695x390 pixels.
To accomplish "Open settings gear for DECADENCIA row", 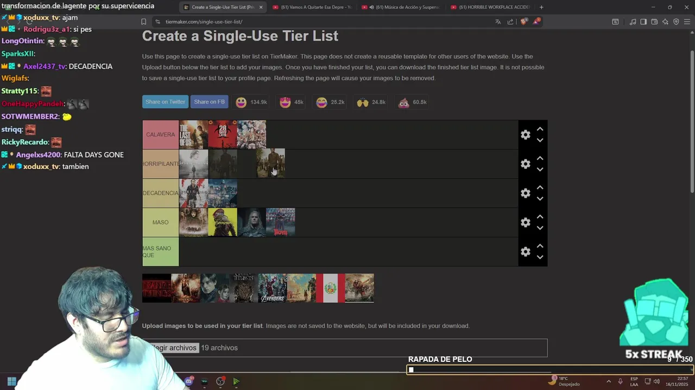I will click(525, 193).
